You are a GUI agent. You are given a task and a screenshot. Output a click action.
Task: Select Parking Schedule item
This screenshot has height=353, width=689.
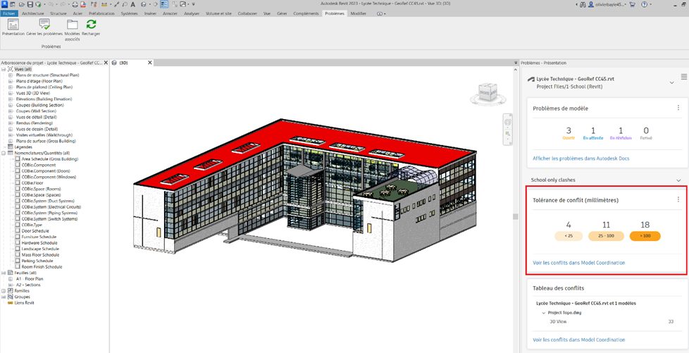pos(37,261)
